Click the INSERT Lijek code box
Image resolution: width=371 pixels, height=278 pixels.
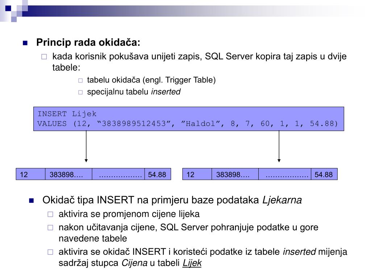click(x=188, y=119)
